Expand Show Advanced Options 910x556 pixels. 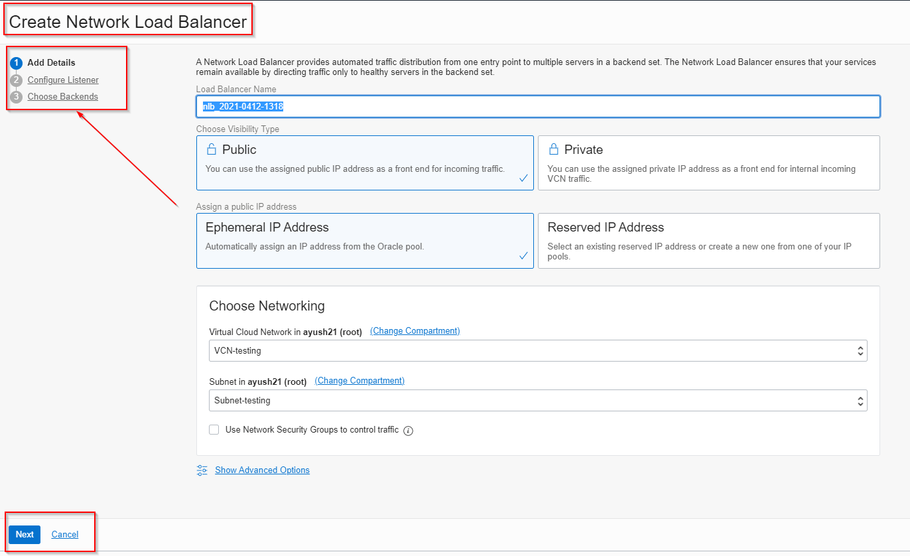pos(262,470)
